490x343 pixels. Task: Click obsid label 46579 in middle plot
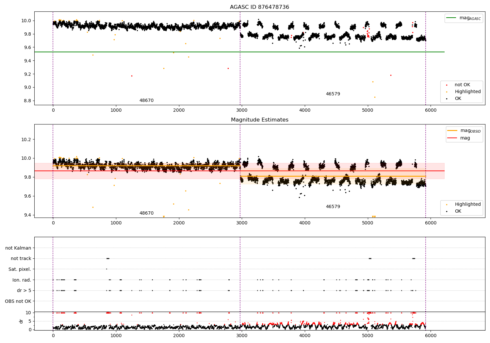click(x=333, y=207)
